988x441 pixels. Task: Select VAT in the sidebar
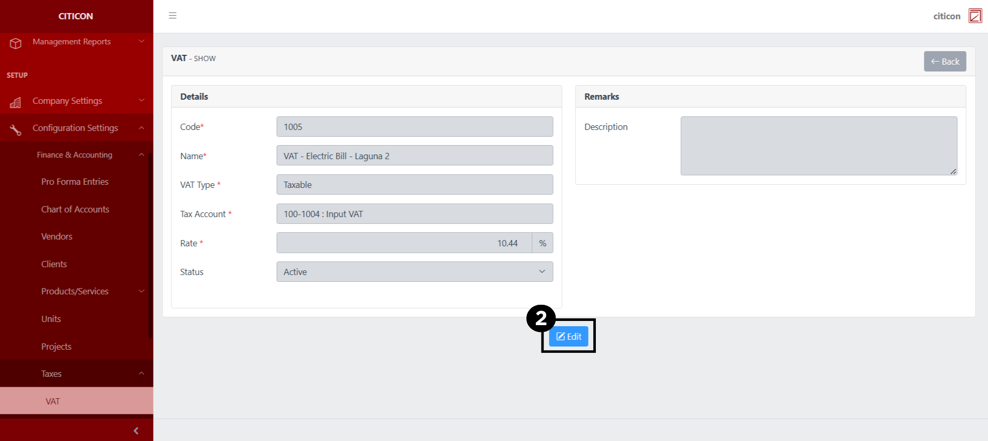click(53, 401)
